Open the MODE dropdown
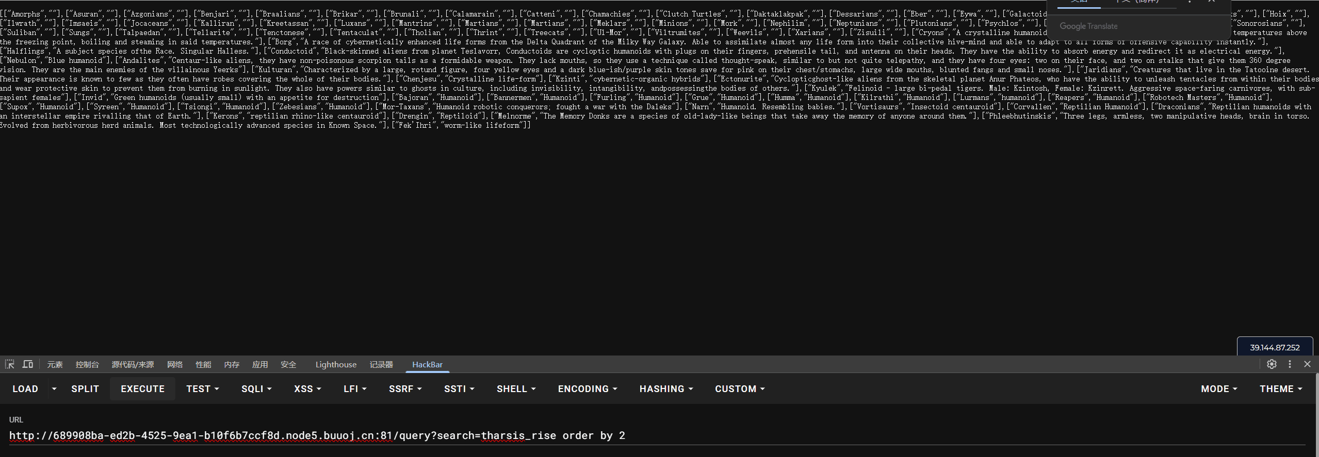The image size is (1319, 457). [1219, 389]
